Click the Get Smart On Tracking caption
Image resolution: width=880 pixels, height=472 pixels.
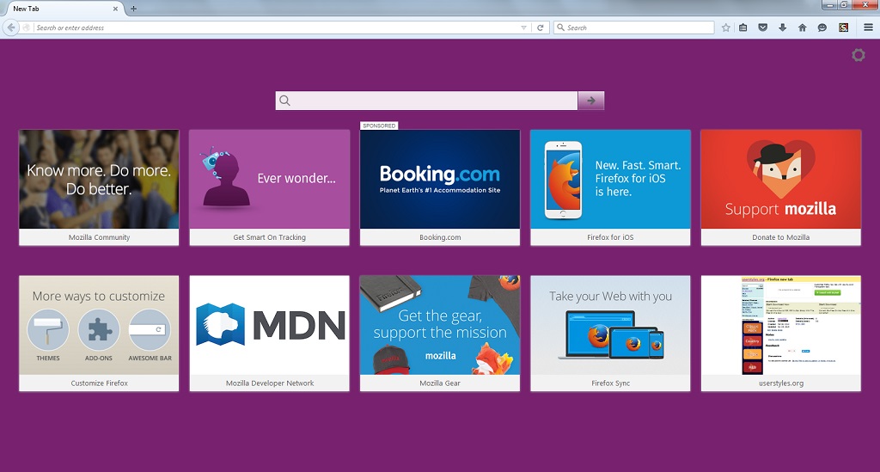(x=269, y=237)
